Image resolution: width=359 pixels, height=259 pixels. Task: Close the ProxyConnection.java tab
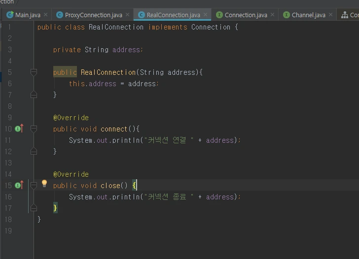128,15
